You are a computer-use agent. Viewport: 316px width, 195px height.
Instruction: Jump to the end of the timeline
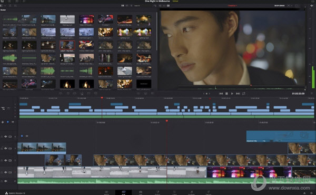coord(238,94)
